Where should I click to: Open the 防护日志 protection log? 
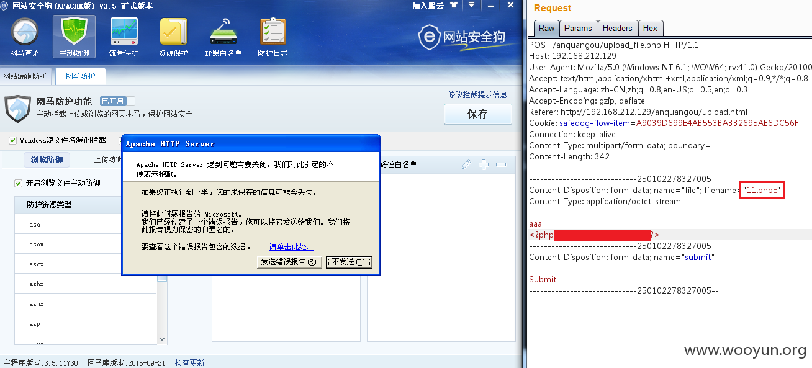(273, 38)
